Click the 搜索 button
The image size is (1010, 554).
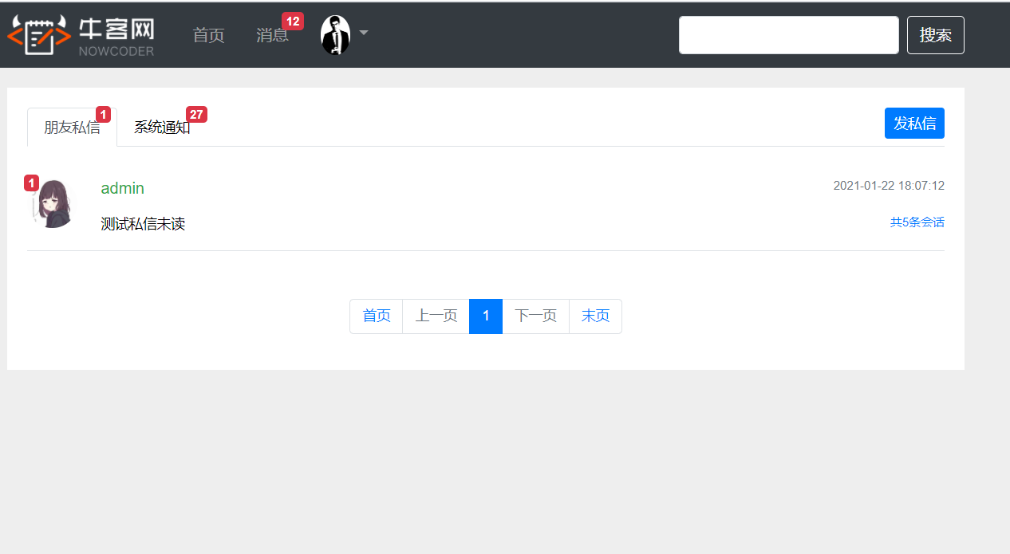coord(936,35)
